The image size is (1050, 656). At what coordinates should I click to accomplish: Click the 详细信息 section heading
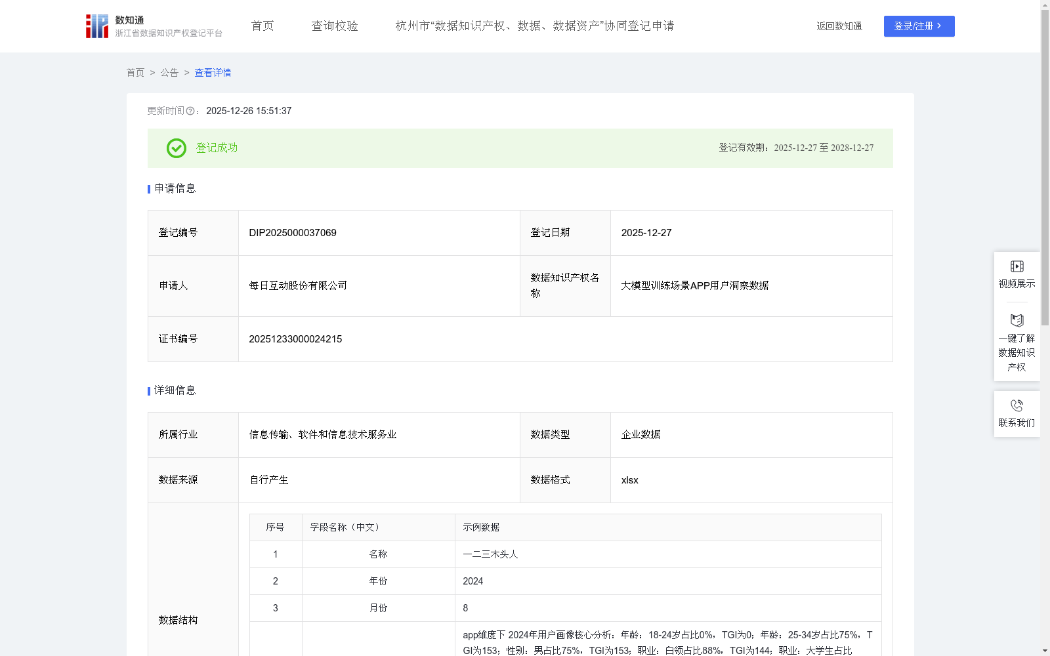click(175, 391)
